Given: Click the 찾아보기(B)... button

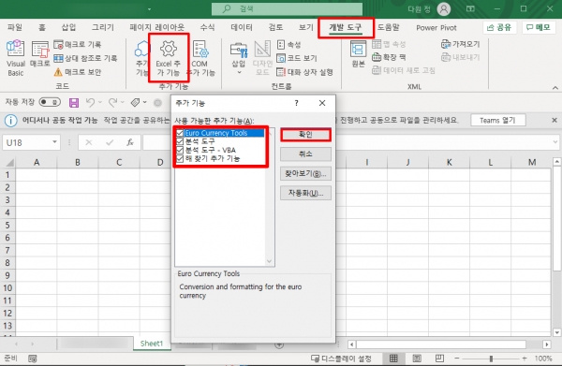Looking at the screenshot, I should pyautogui.click(x=305, y=174).
